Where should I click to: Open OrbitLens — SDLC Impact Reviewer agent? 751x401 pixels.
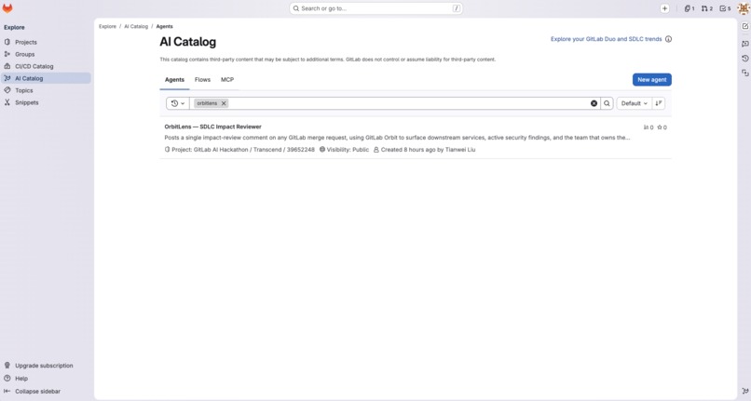(x=212, y=127)
